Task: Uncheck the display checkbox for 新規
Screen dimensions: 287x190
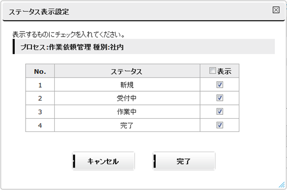Action: coord(220,85)
